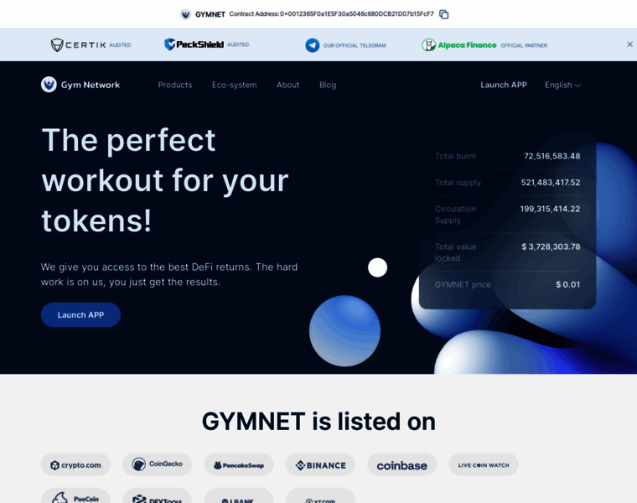Click the GYMNET price value $ 0.01
The width and height of the screenshot is (637, 503).
[x=568, y=284]
